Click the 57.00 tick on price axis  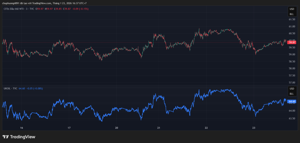292,83
